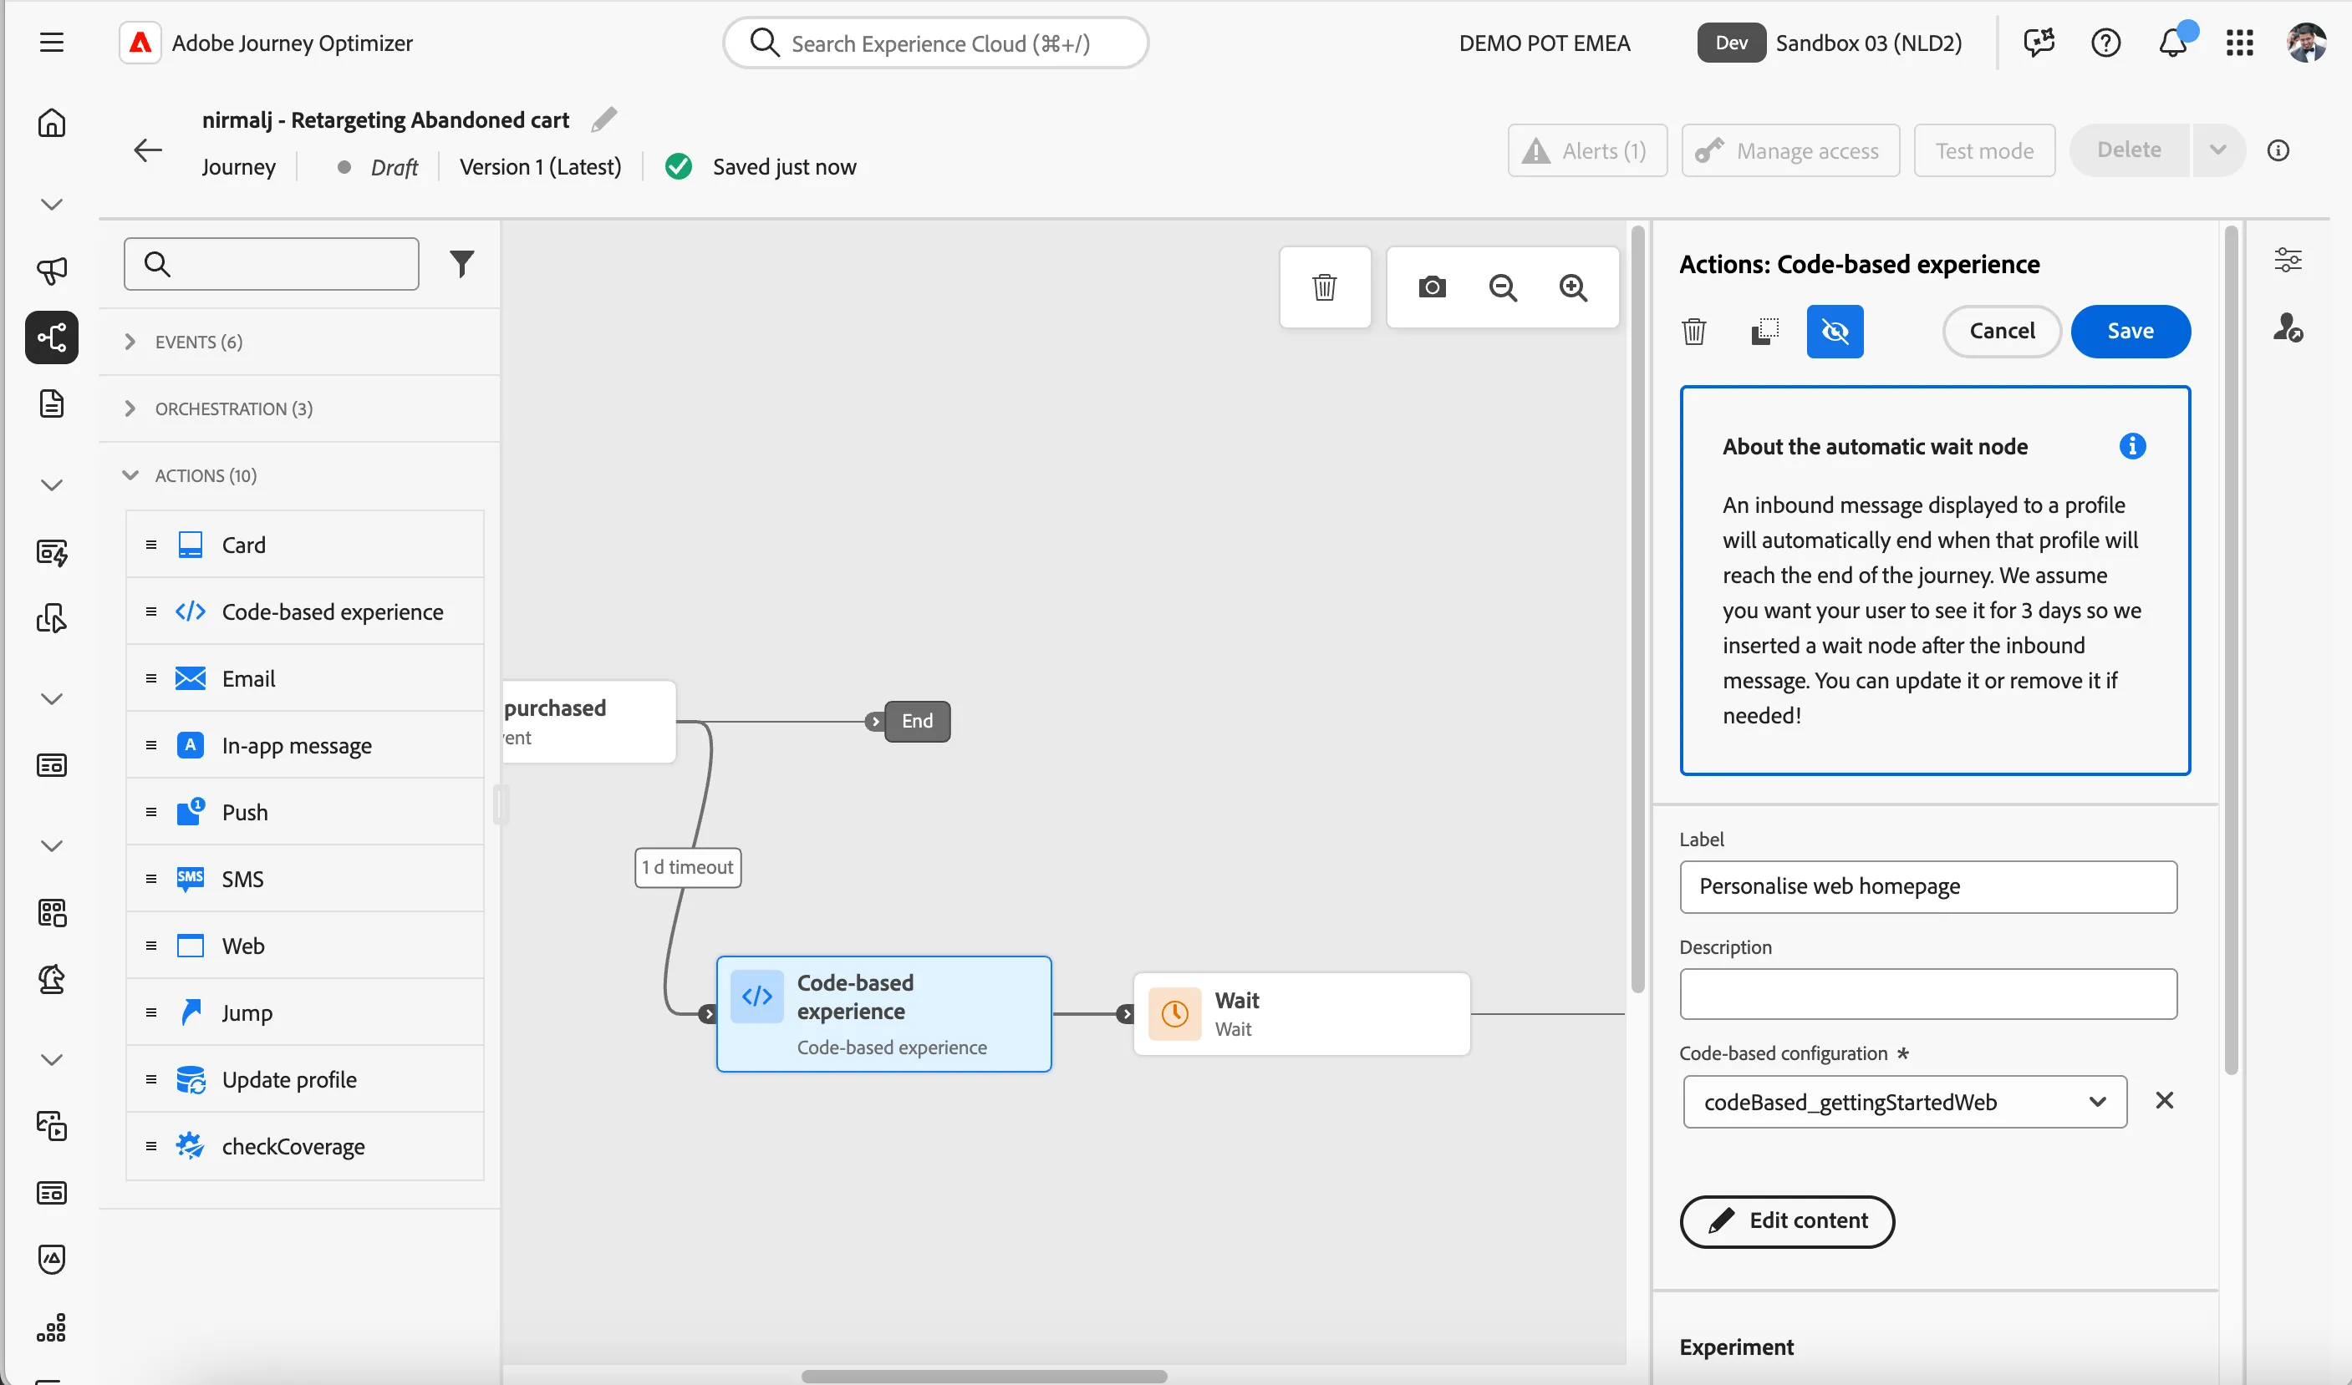Select the Wait node on canvas
The width and height of the screenshot is (2352, 1385).
coord(1301,1013)
